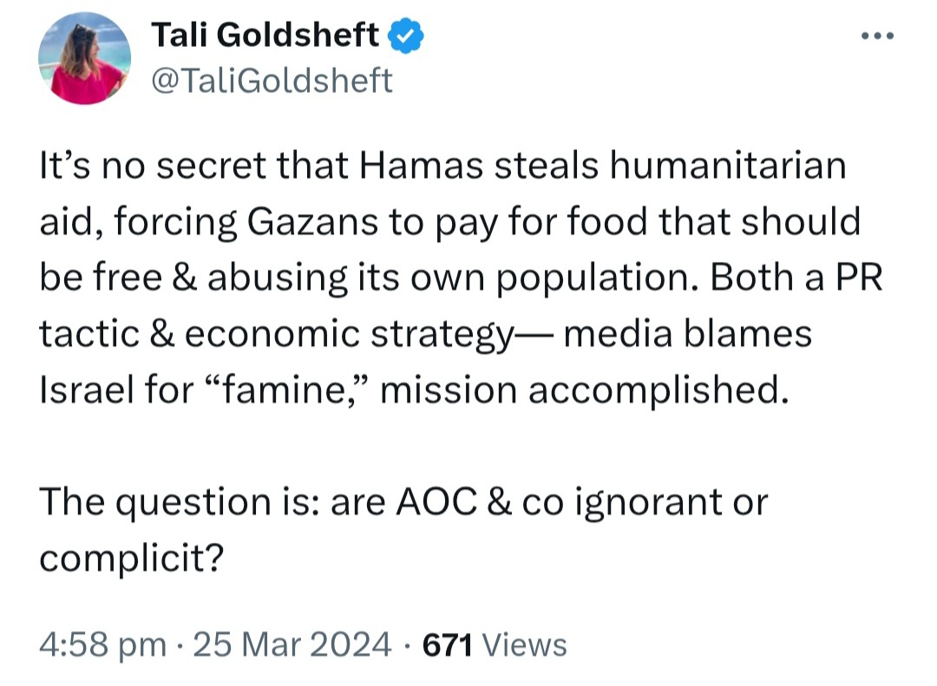The width and height of the screenshot is (937, 686).
Task: Click the 4:58 pm timestamp
Action: click(102, 645)
